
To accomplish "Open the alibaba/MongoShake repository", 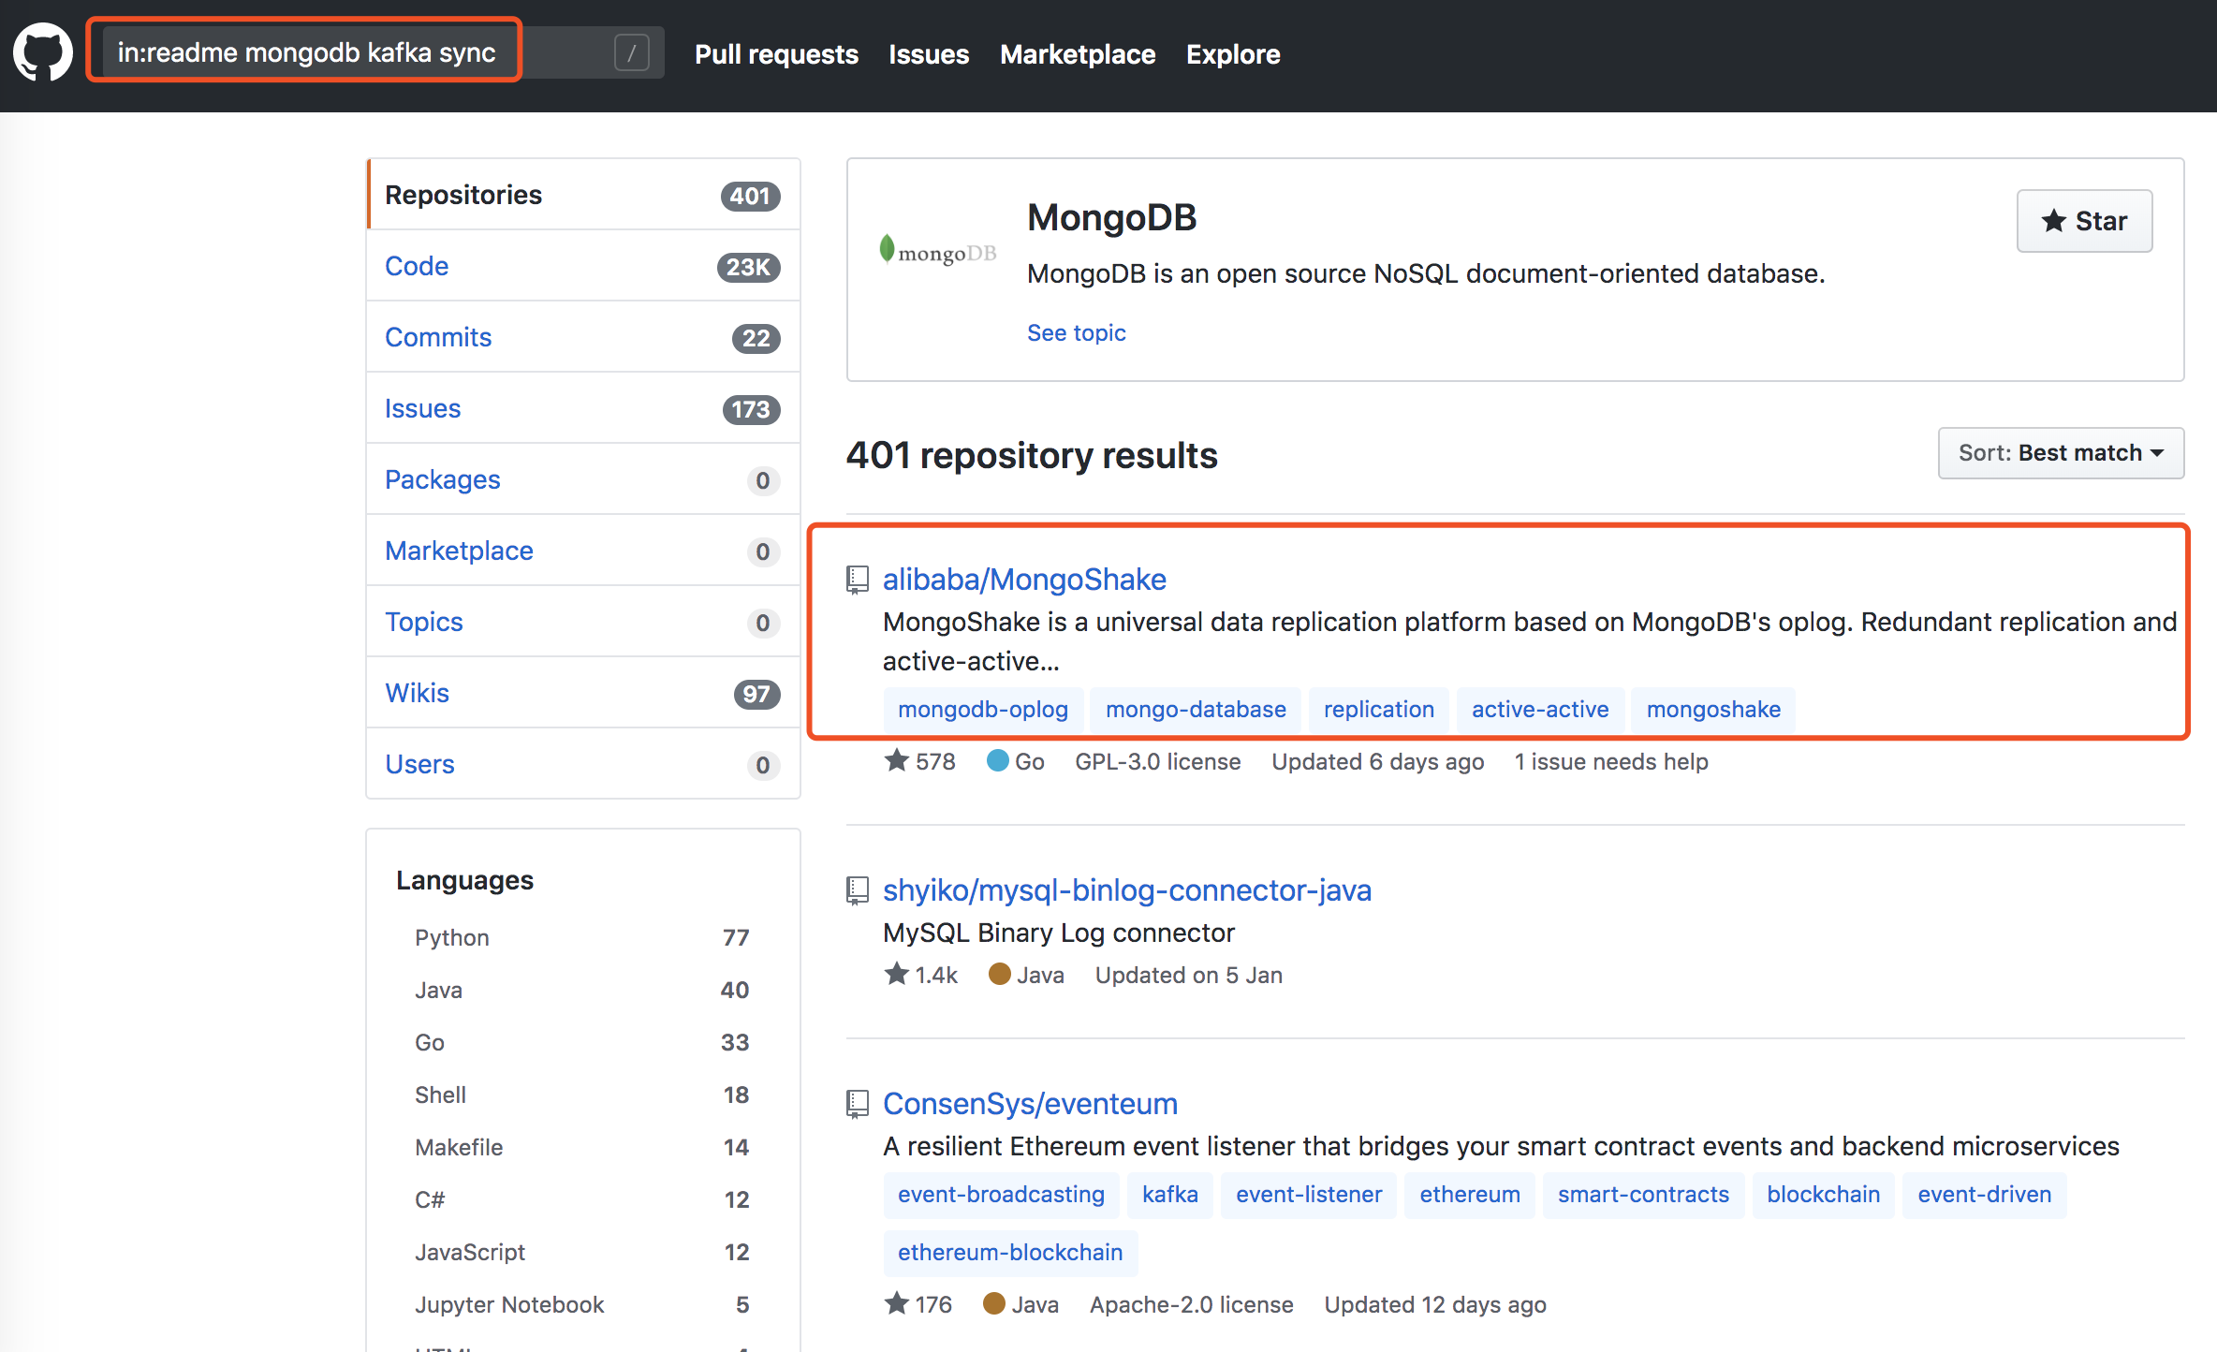I will point(1024,580).
